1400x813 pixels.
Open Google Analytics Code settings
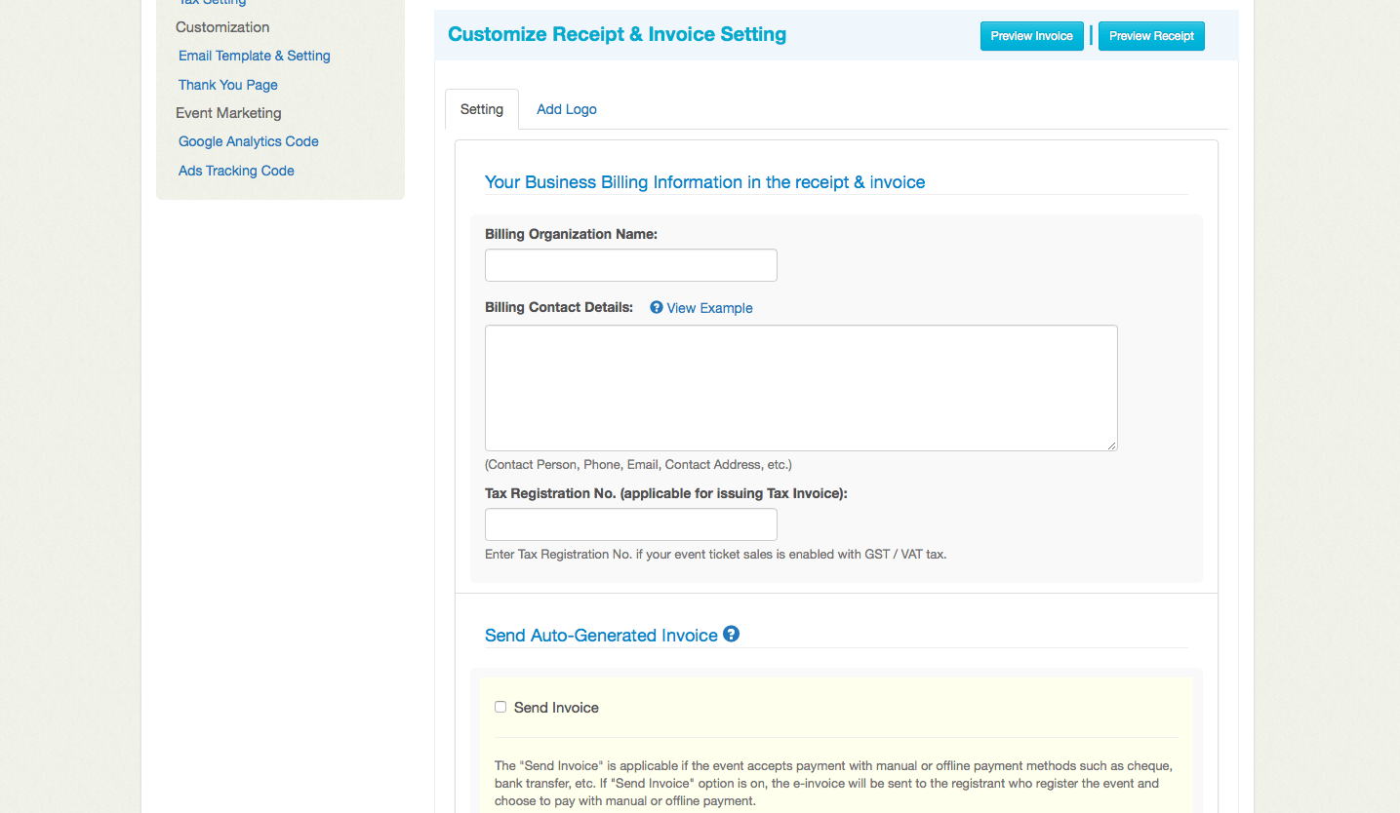pyautogui.click(x=249, y=141)
